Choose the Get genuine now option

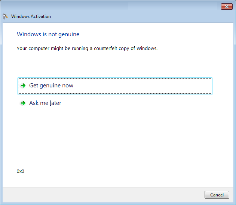pyautogui.click(x=115, y=86)
